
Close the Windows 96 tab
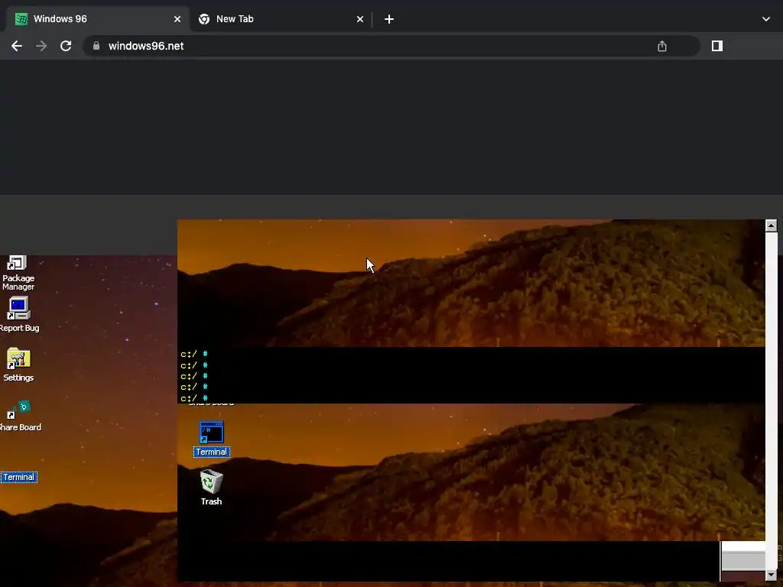click(x=177, y=19)
